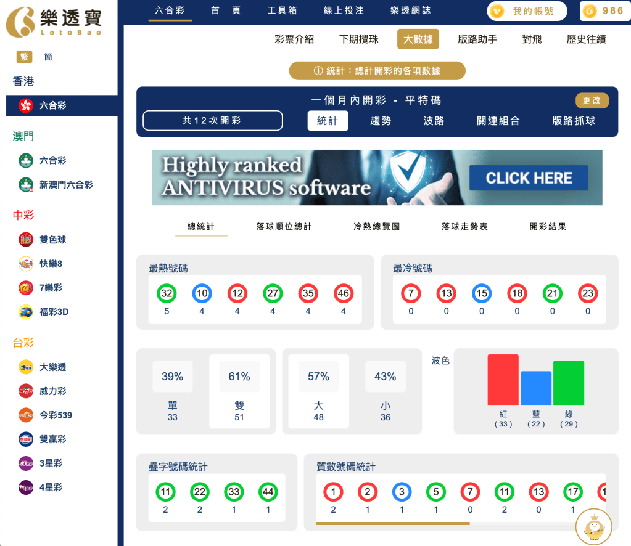The height and width of the screenshot is (546, 631).
Task: Switch language to 簡 simplified Chinese
Action: click(x=47, y=56)
